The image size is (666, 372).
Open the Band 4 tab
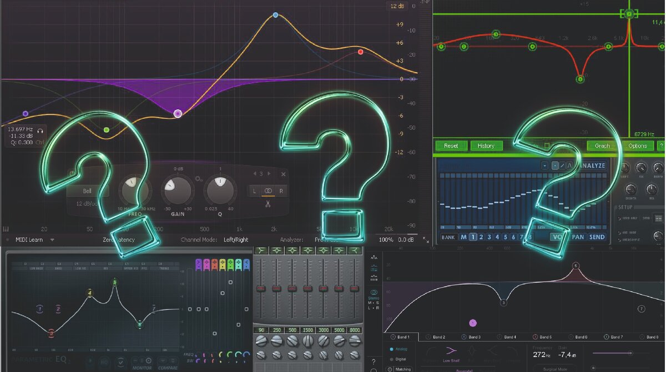coord(506,337)
